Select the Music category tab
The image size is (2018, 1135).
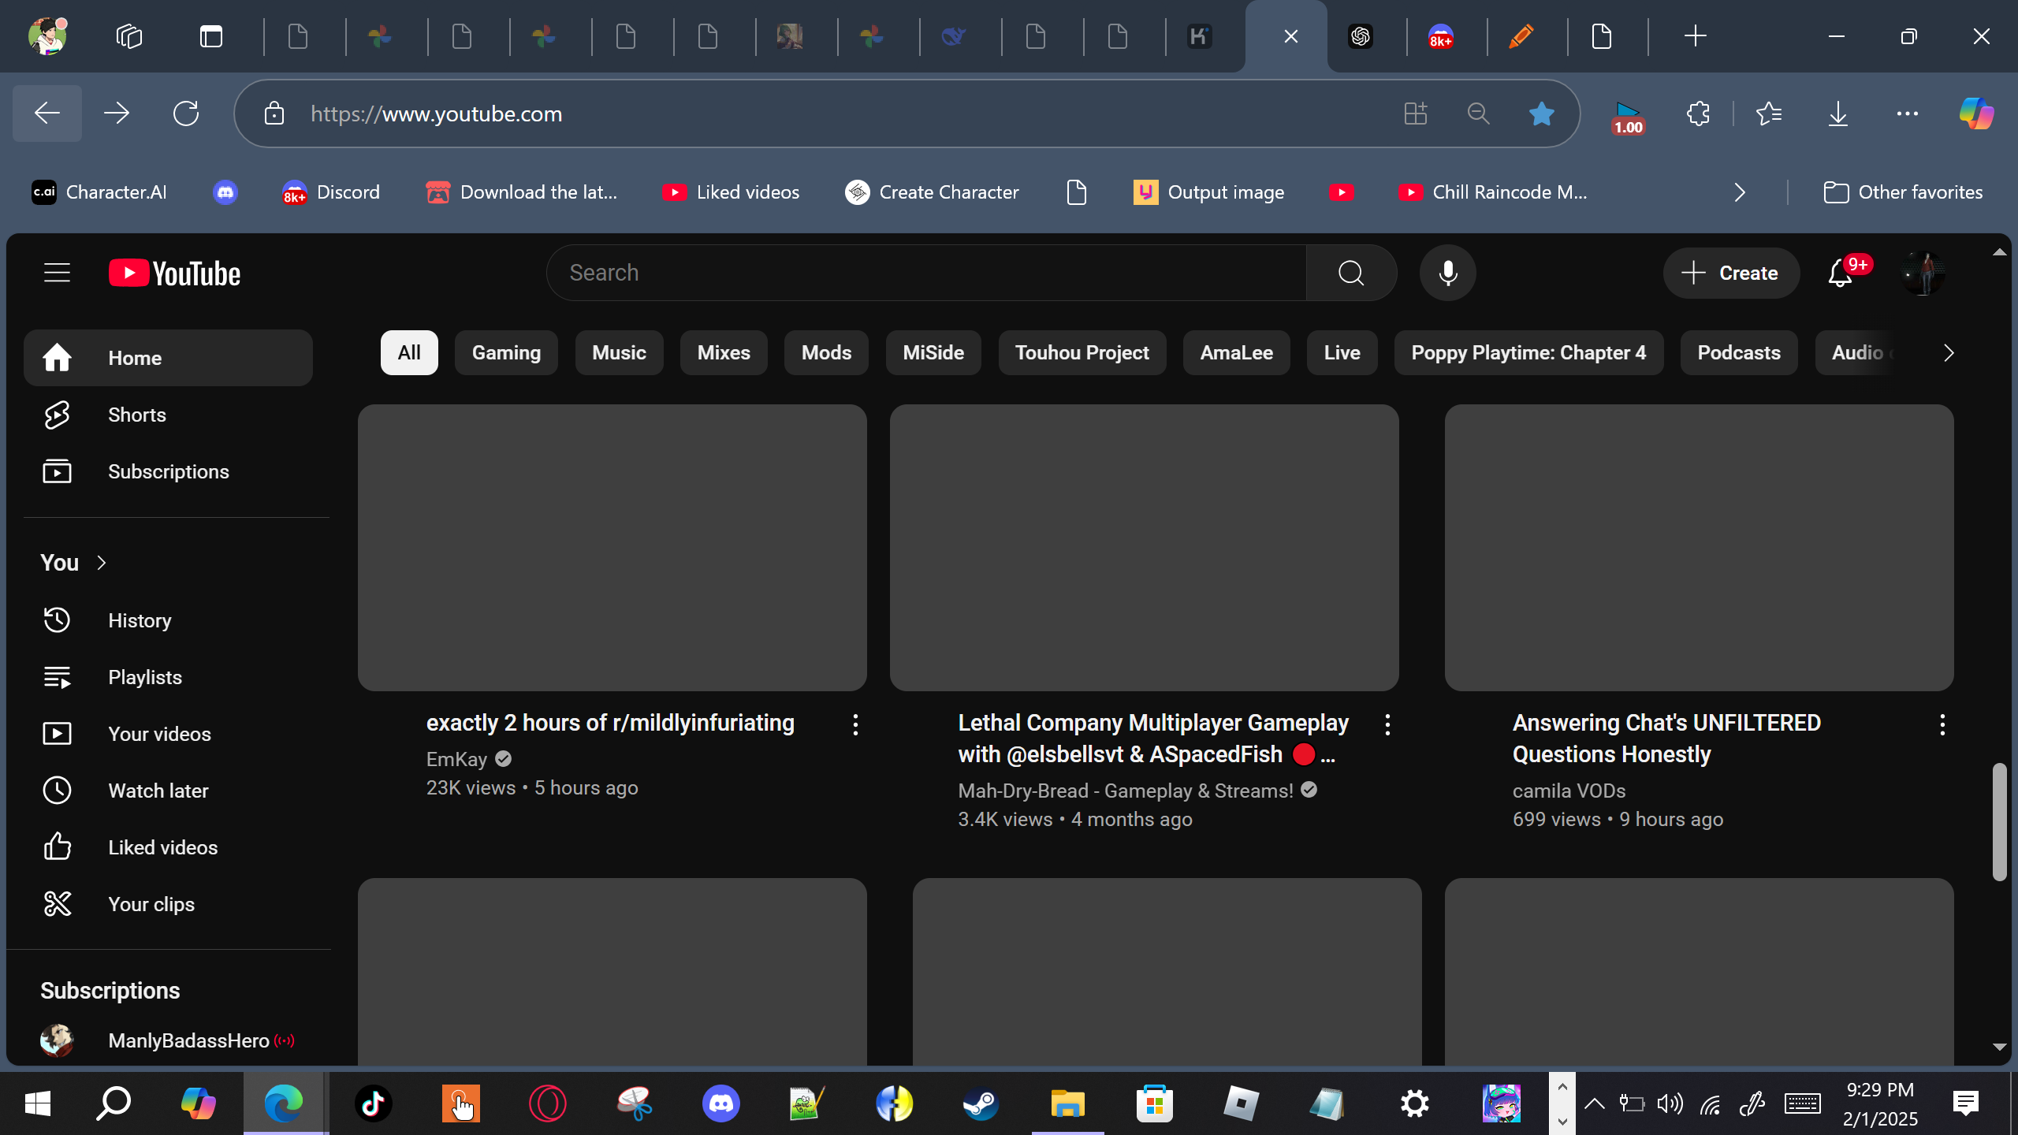(619, 352)
